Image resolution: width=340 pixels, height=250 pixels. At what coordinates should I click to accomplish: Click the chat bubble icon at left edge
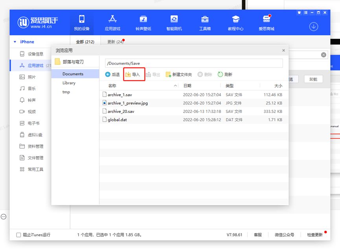4,217
